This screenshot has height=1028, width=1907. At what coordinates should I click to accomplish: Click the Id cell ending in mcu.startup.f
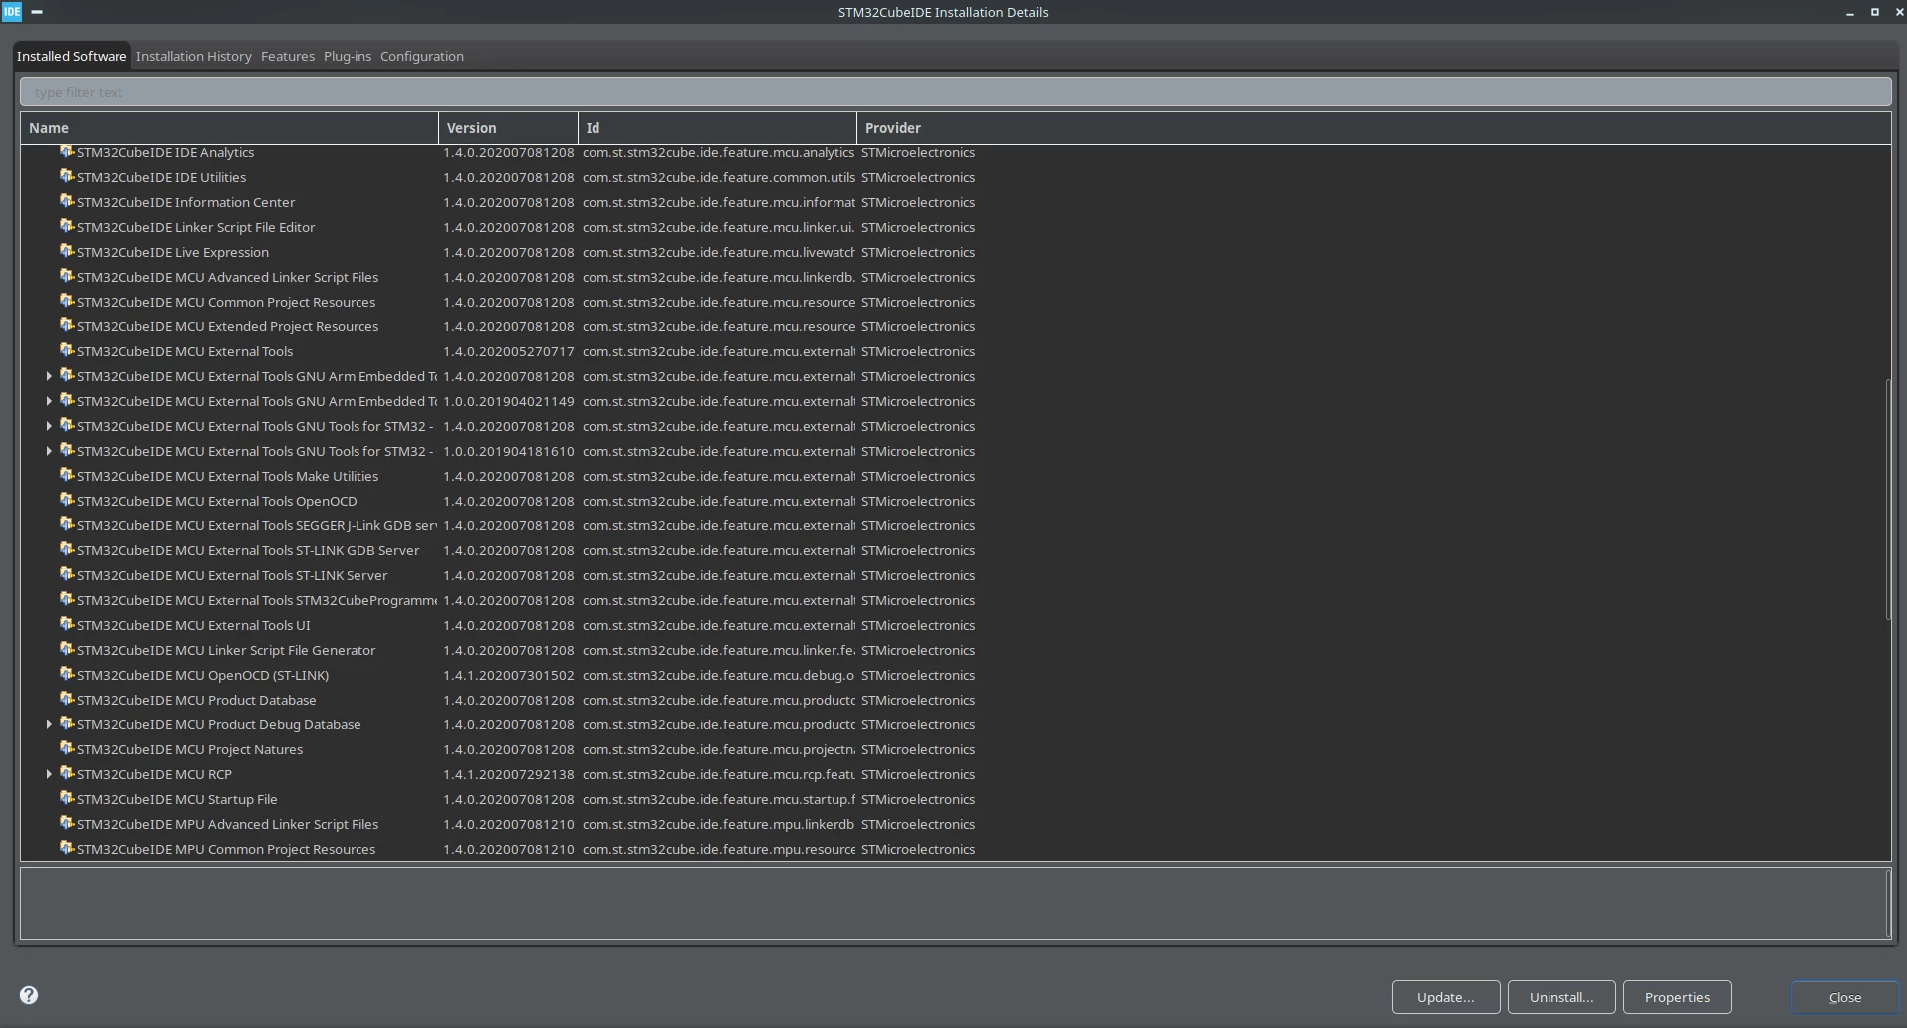coord(718,799)
